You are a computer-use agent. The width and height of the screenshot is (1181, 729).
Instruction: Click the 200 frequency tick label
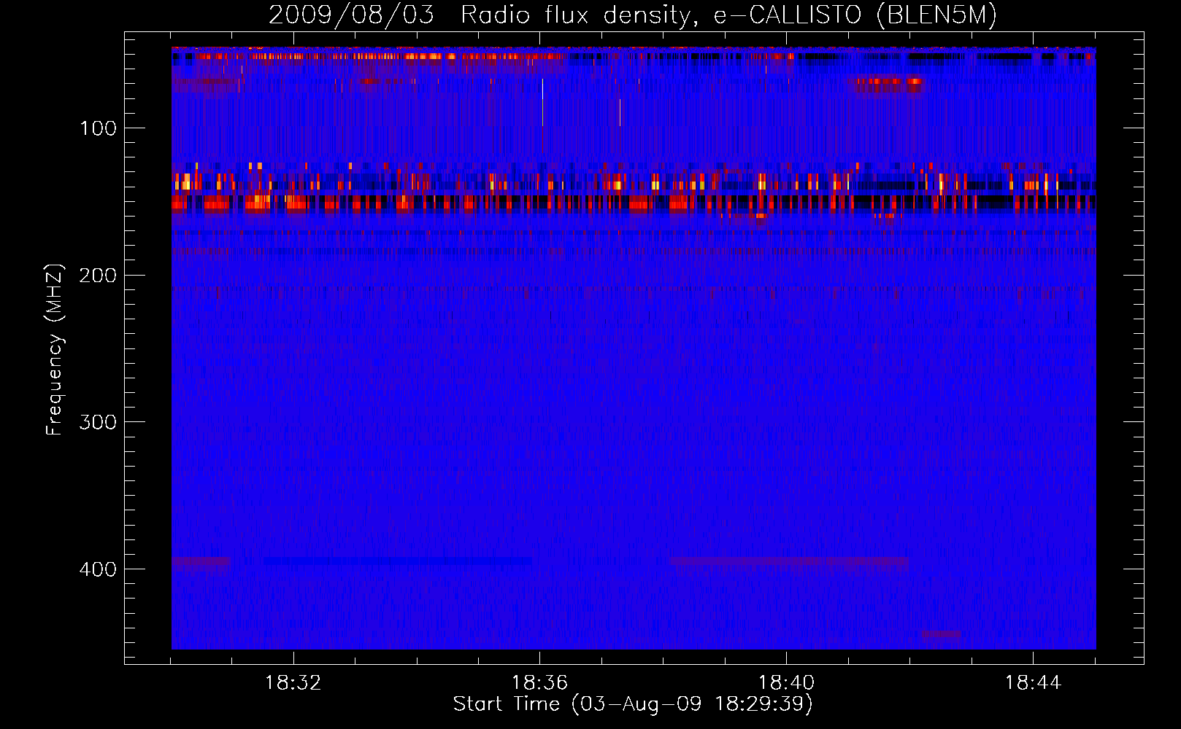click(x=98, y=276)
